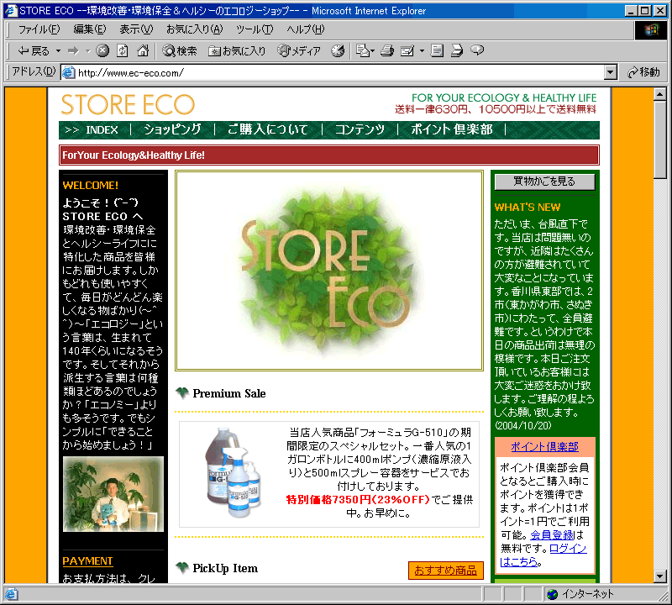Click the WHAT'S NEW heading
The width and height of the screenshot is (672, 605).
click(x=528, y=207)
